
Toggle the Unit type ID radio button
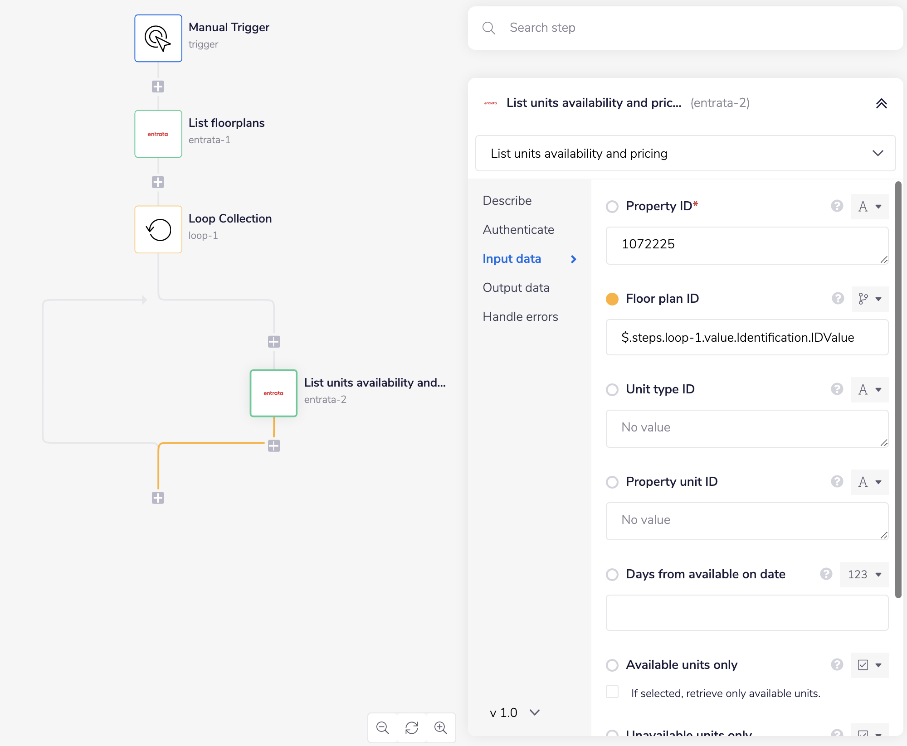612,390
